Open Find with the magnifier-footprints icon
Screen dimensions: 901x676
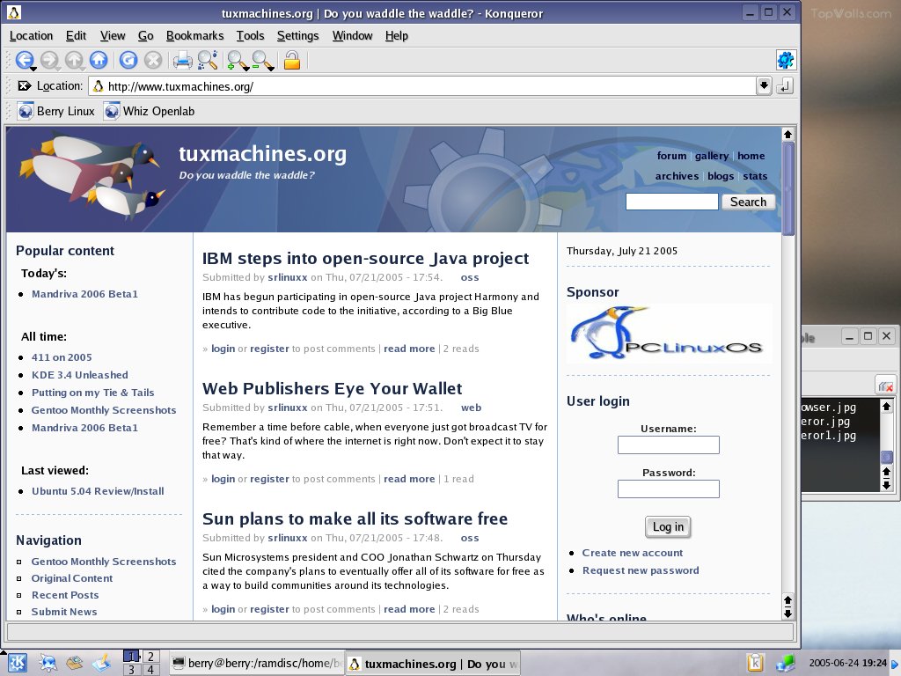(208, 60)
